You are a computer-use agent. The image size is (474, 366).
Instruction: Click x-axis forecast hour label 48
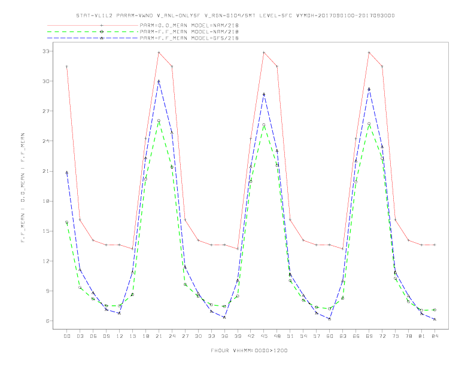tap(277, 336)
